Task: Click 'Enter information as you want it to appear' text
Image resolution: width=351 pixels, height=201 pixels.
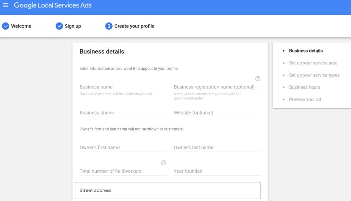Action: [x=129, y=69]
